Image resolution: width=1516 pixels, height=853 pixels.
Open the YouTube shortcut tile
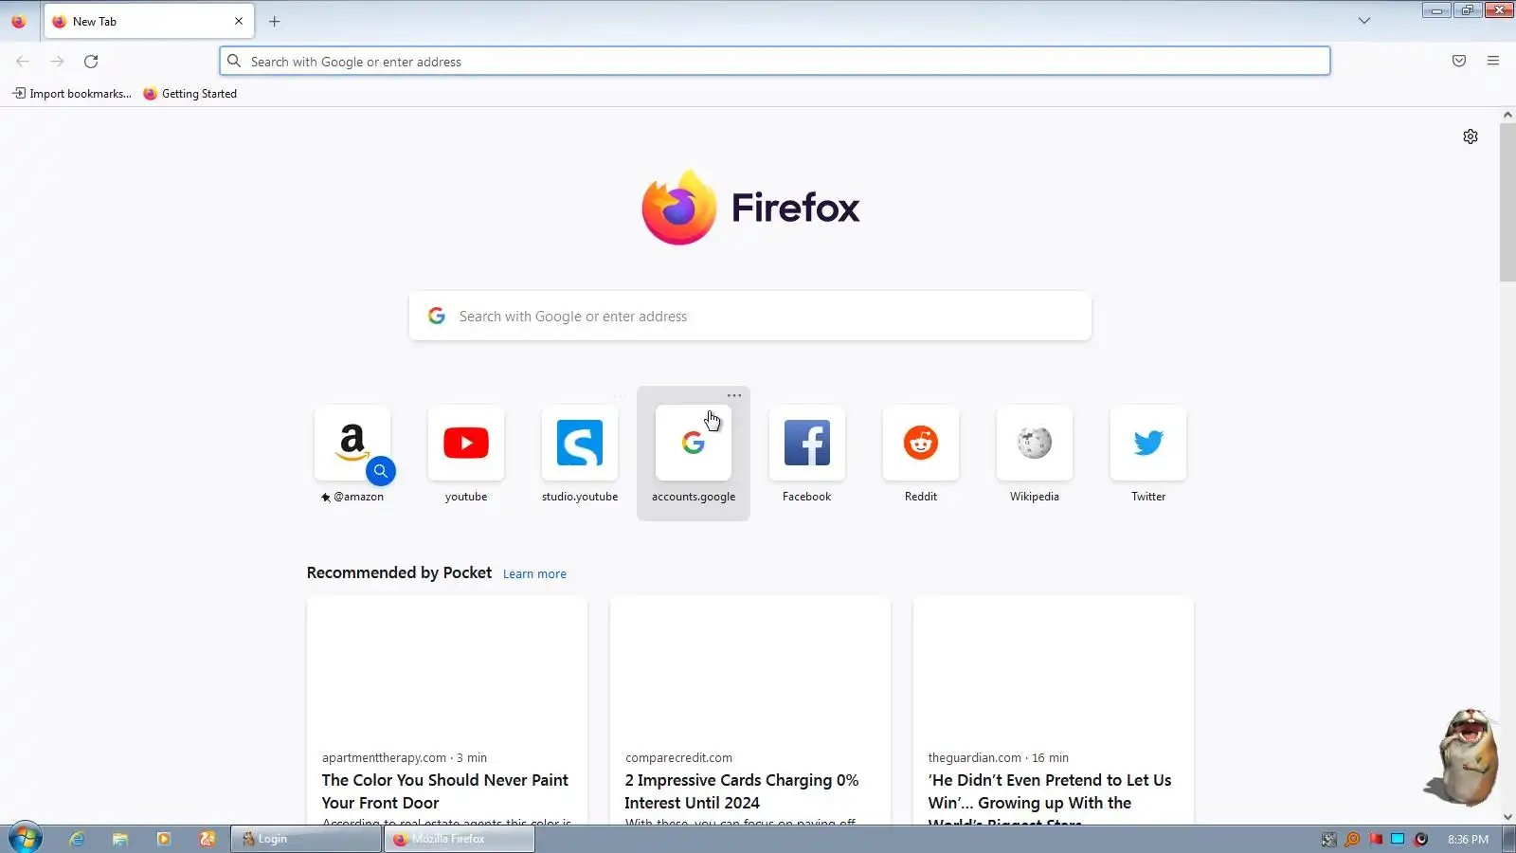(x=466, y=443)
